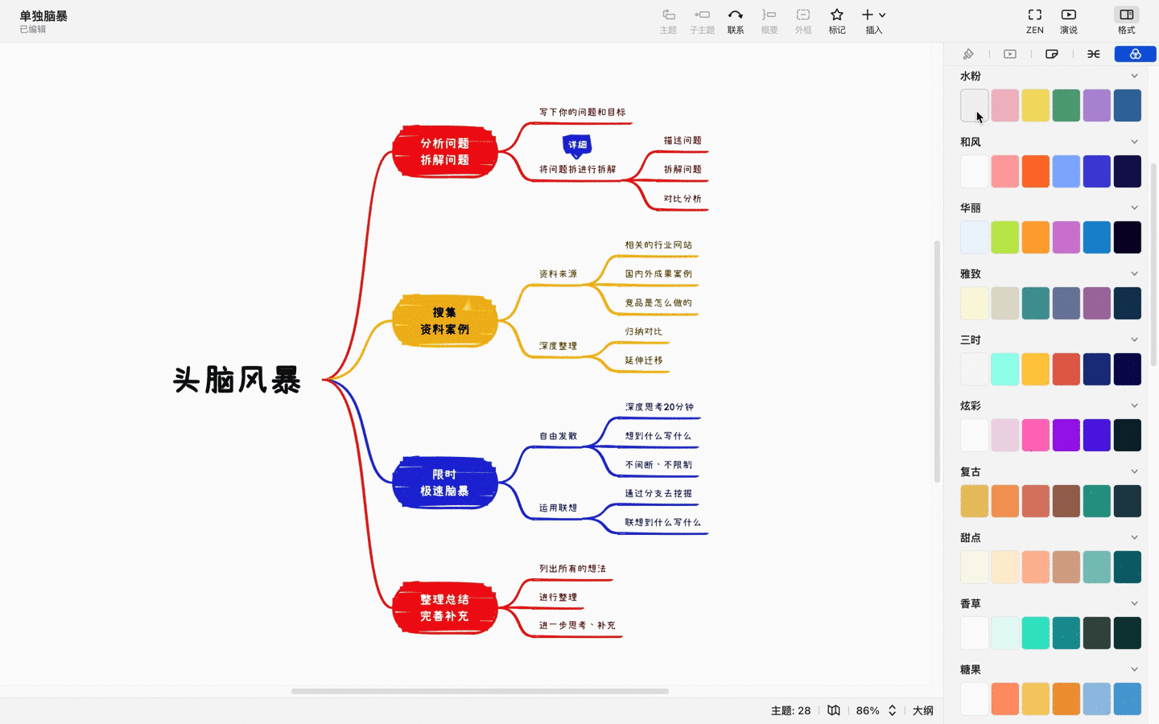Start 演说 presentation mode

1068,20
